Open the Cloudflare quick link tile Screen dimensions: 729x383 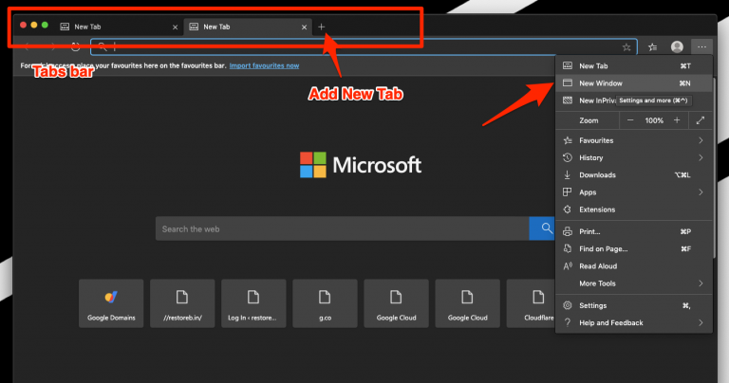point(531,303)
